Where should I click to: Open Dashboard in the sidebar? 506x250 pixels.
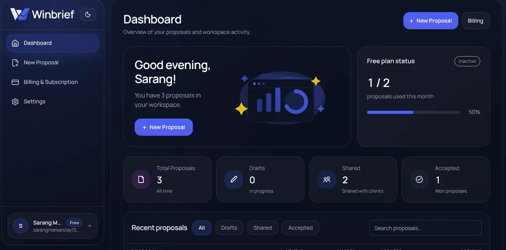[x=53, y=43]
